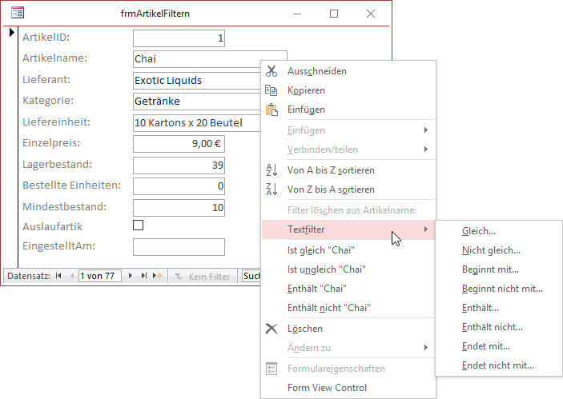
Task: Click the Datensatz: label
Action: pos(29,276)
